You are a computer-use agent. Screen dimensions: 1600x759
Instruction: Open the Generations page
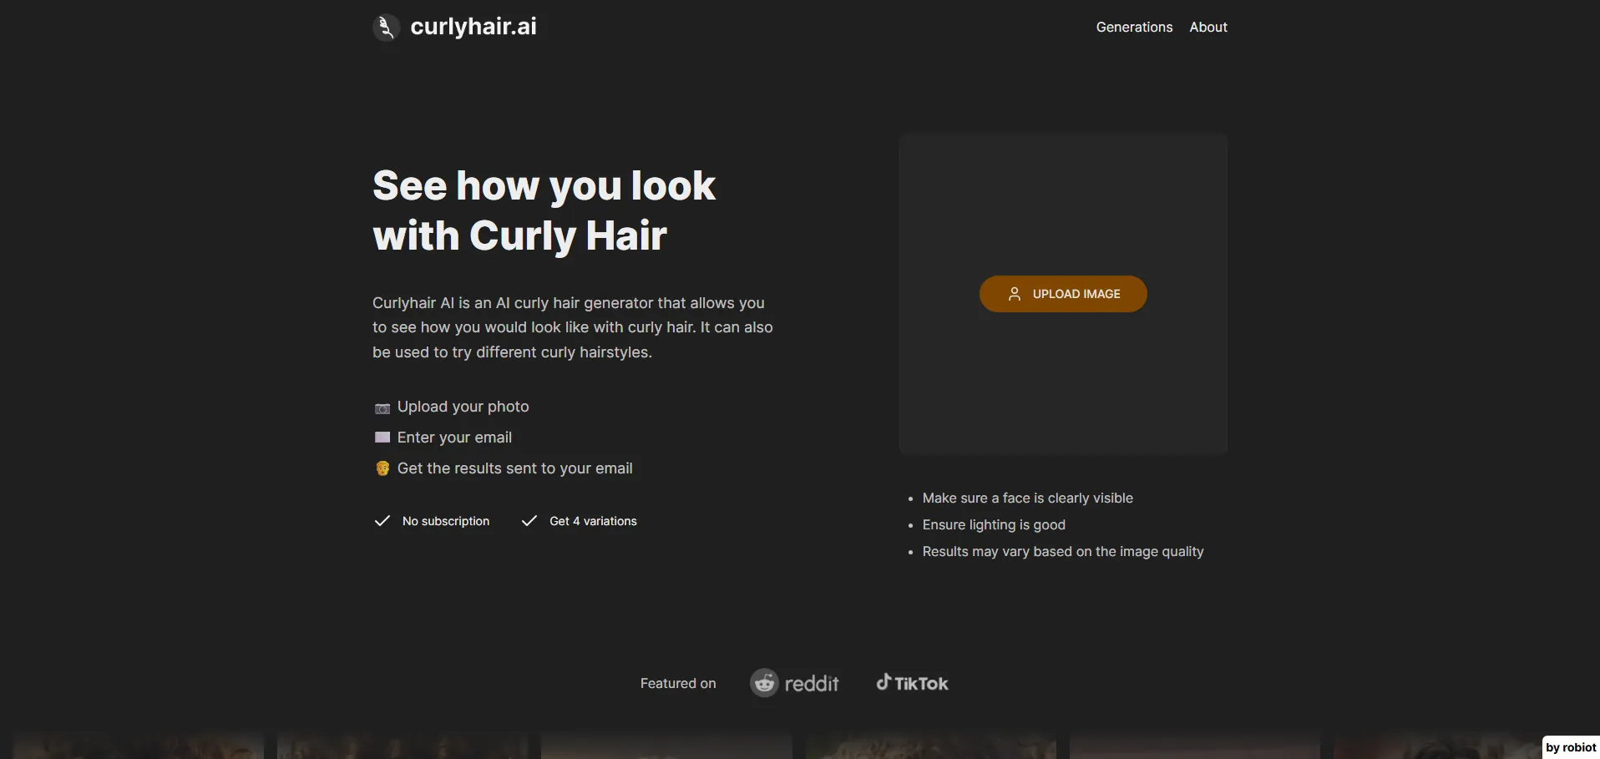click(1134, 28)
